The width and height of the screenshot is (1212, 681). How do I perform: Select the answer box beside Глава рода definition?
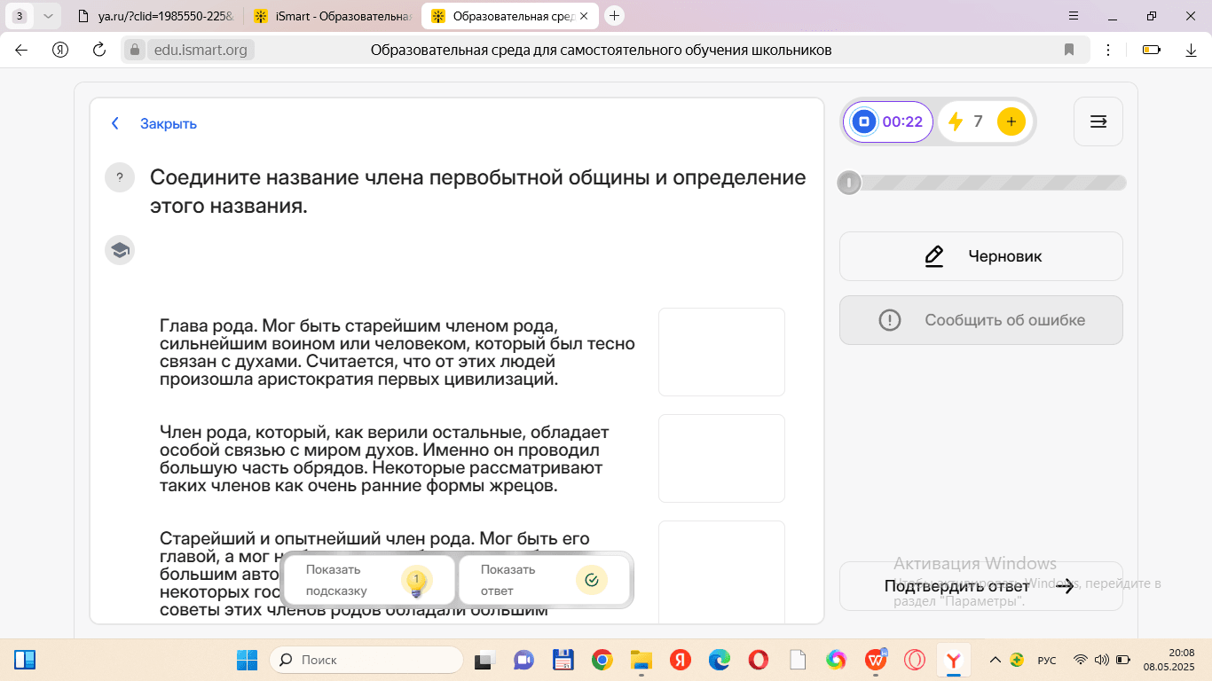(x=721, y=352)
